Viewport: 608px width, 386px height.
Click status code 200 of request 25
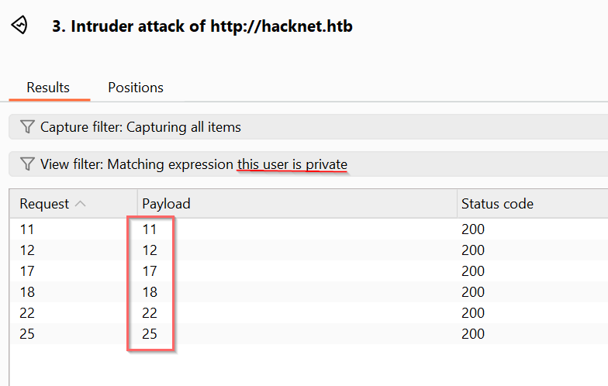pos(473,334)
